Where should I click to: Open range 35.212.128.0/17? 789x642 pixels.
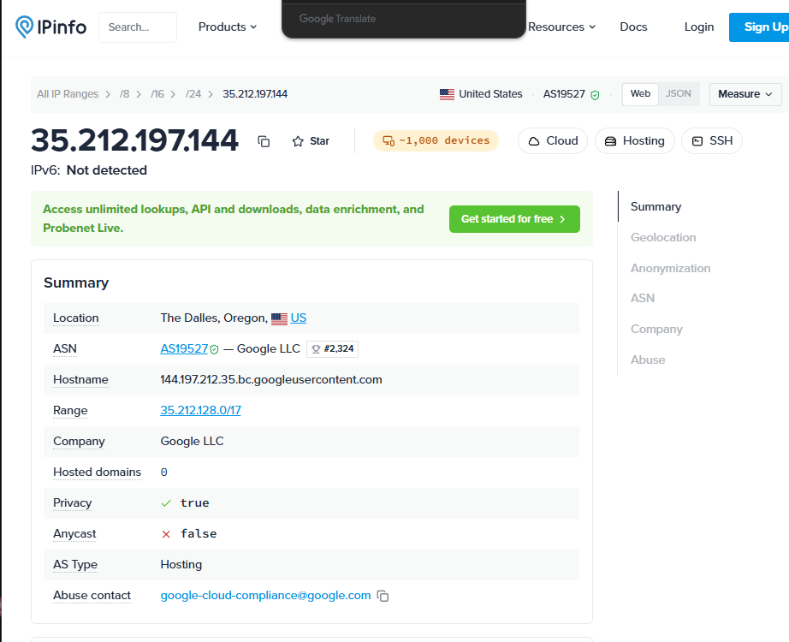coord(200,410)
